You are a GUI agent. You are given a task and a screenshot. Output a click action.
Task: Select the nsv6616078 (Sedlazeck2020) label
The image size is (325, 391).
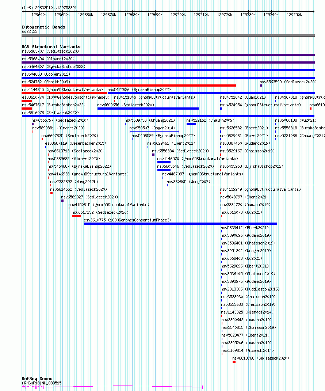[x=50, y=113]
